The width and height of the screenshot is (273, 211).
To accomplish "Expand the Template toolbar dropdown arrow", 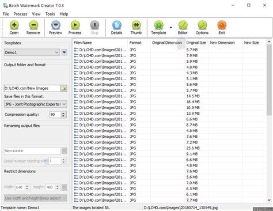I will click(170, 28).
